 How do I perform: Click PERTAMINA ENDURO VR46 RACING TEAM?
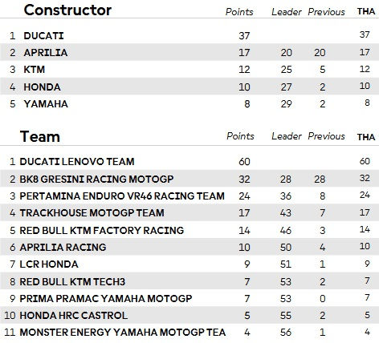point(122,196)
